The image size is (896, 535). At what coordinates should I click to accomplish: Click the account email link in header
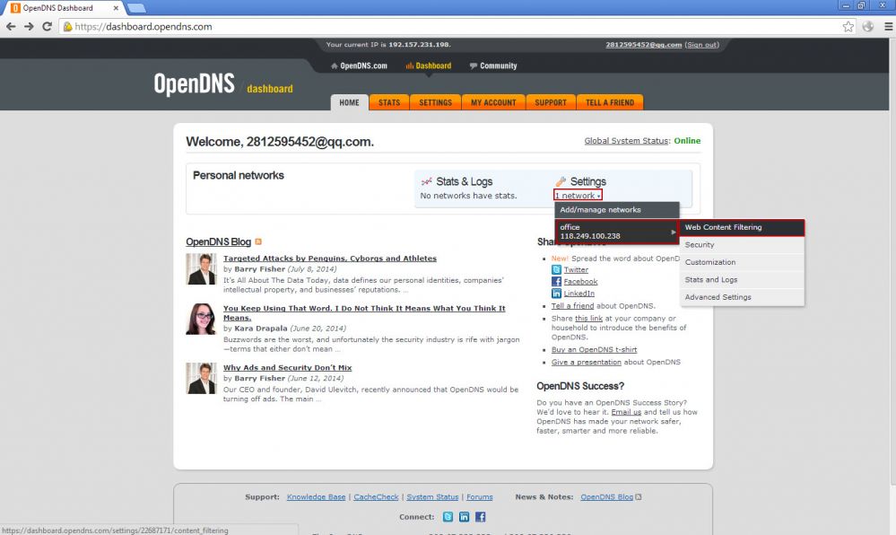pos(644,45)
